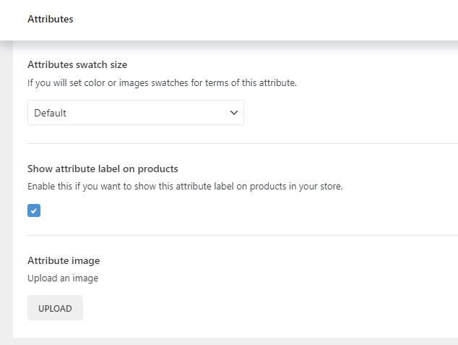
Task: Click the Show attribute label on products heading
Action: tap(103, 169)
